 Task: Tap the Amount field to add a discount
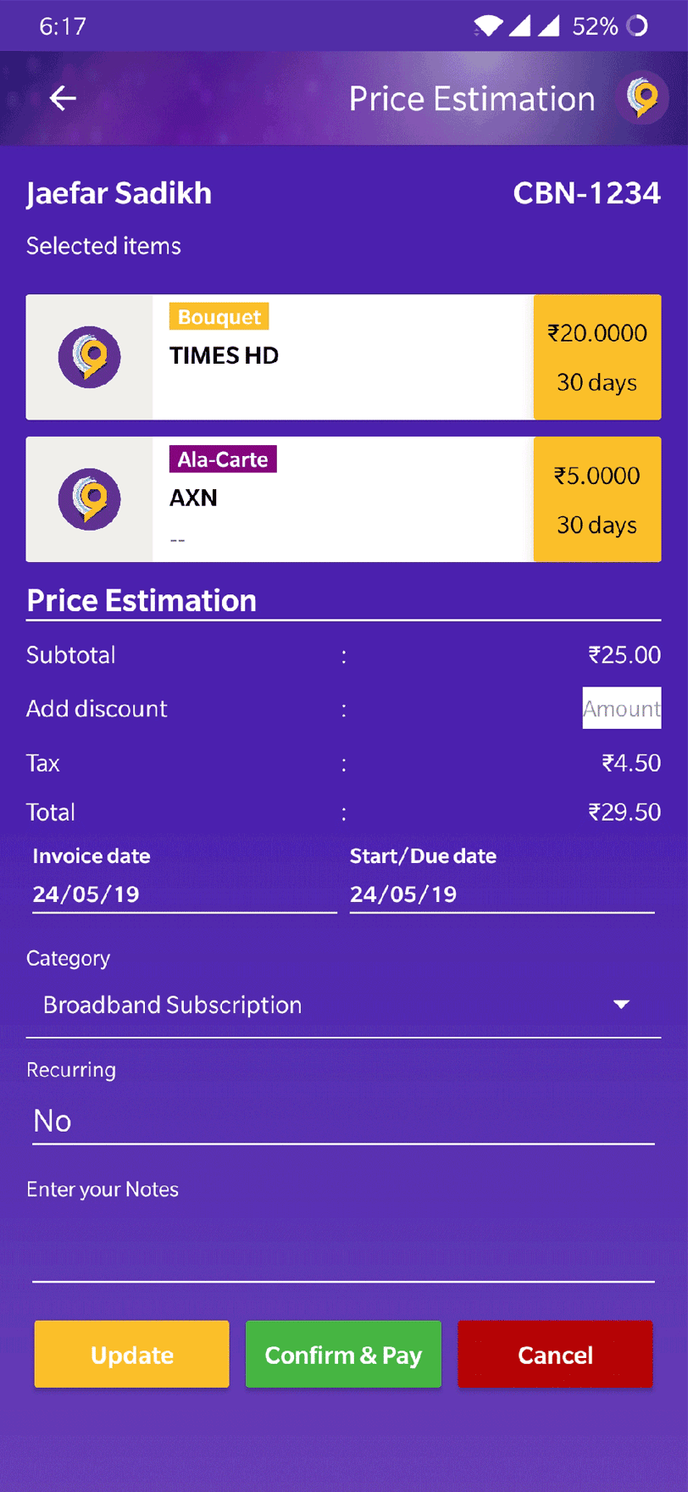click(x=621, y=708)
